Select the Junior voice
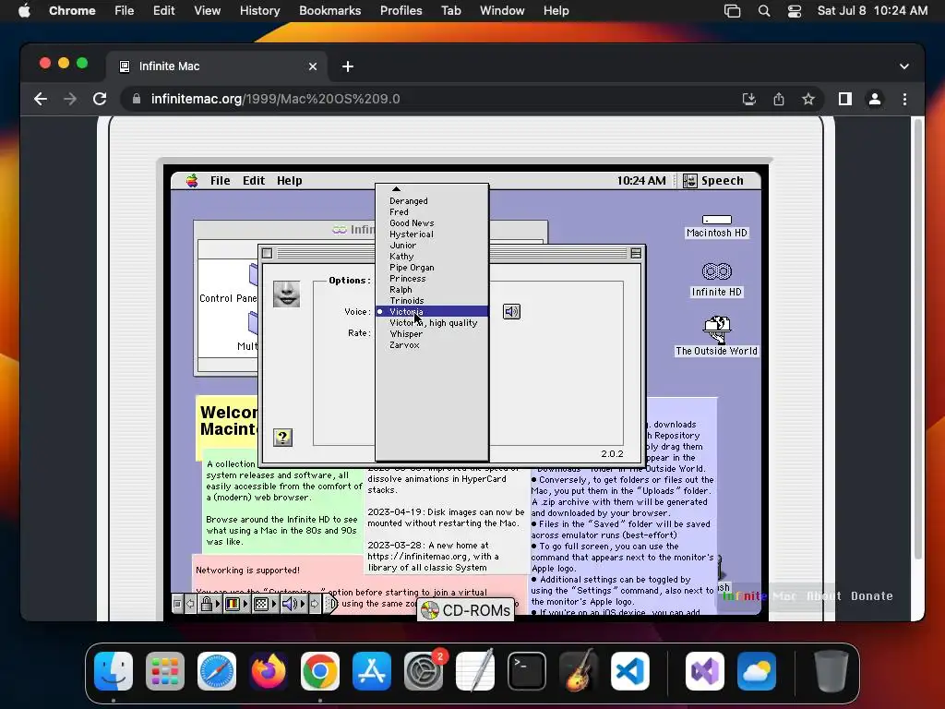Image resolution: width=945 pixels, height=709 pixels. 432,246
